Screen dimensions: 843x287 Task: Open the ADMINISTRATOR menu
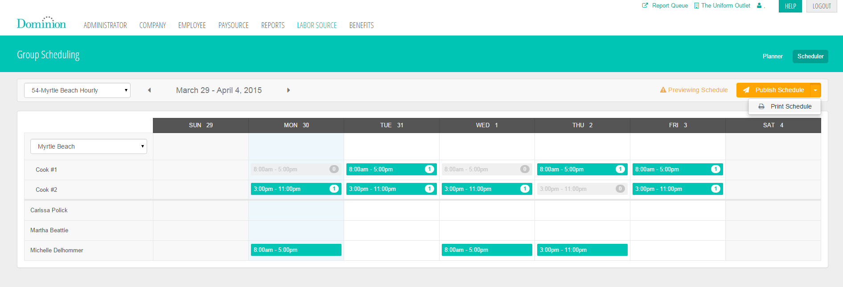pyautogui.click(x=105, y=25)
